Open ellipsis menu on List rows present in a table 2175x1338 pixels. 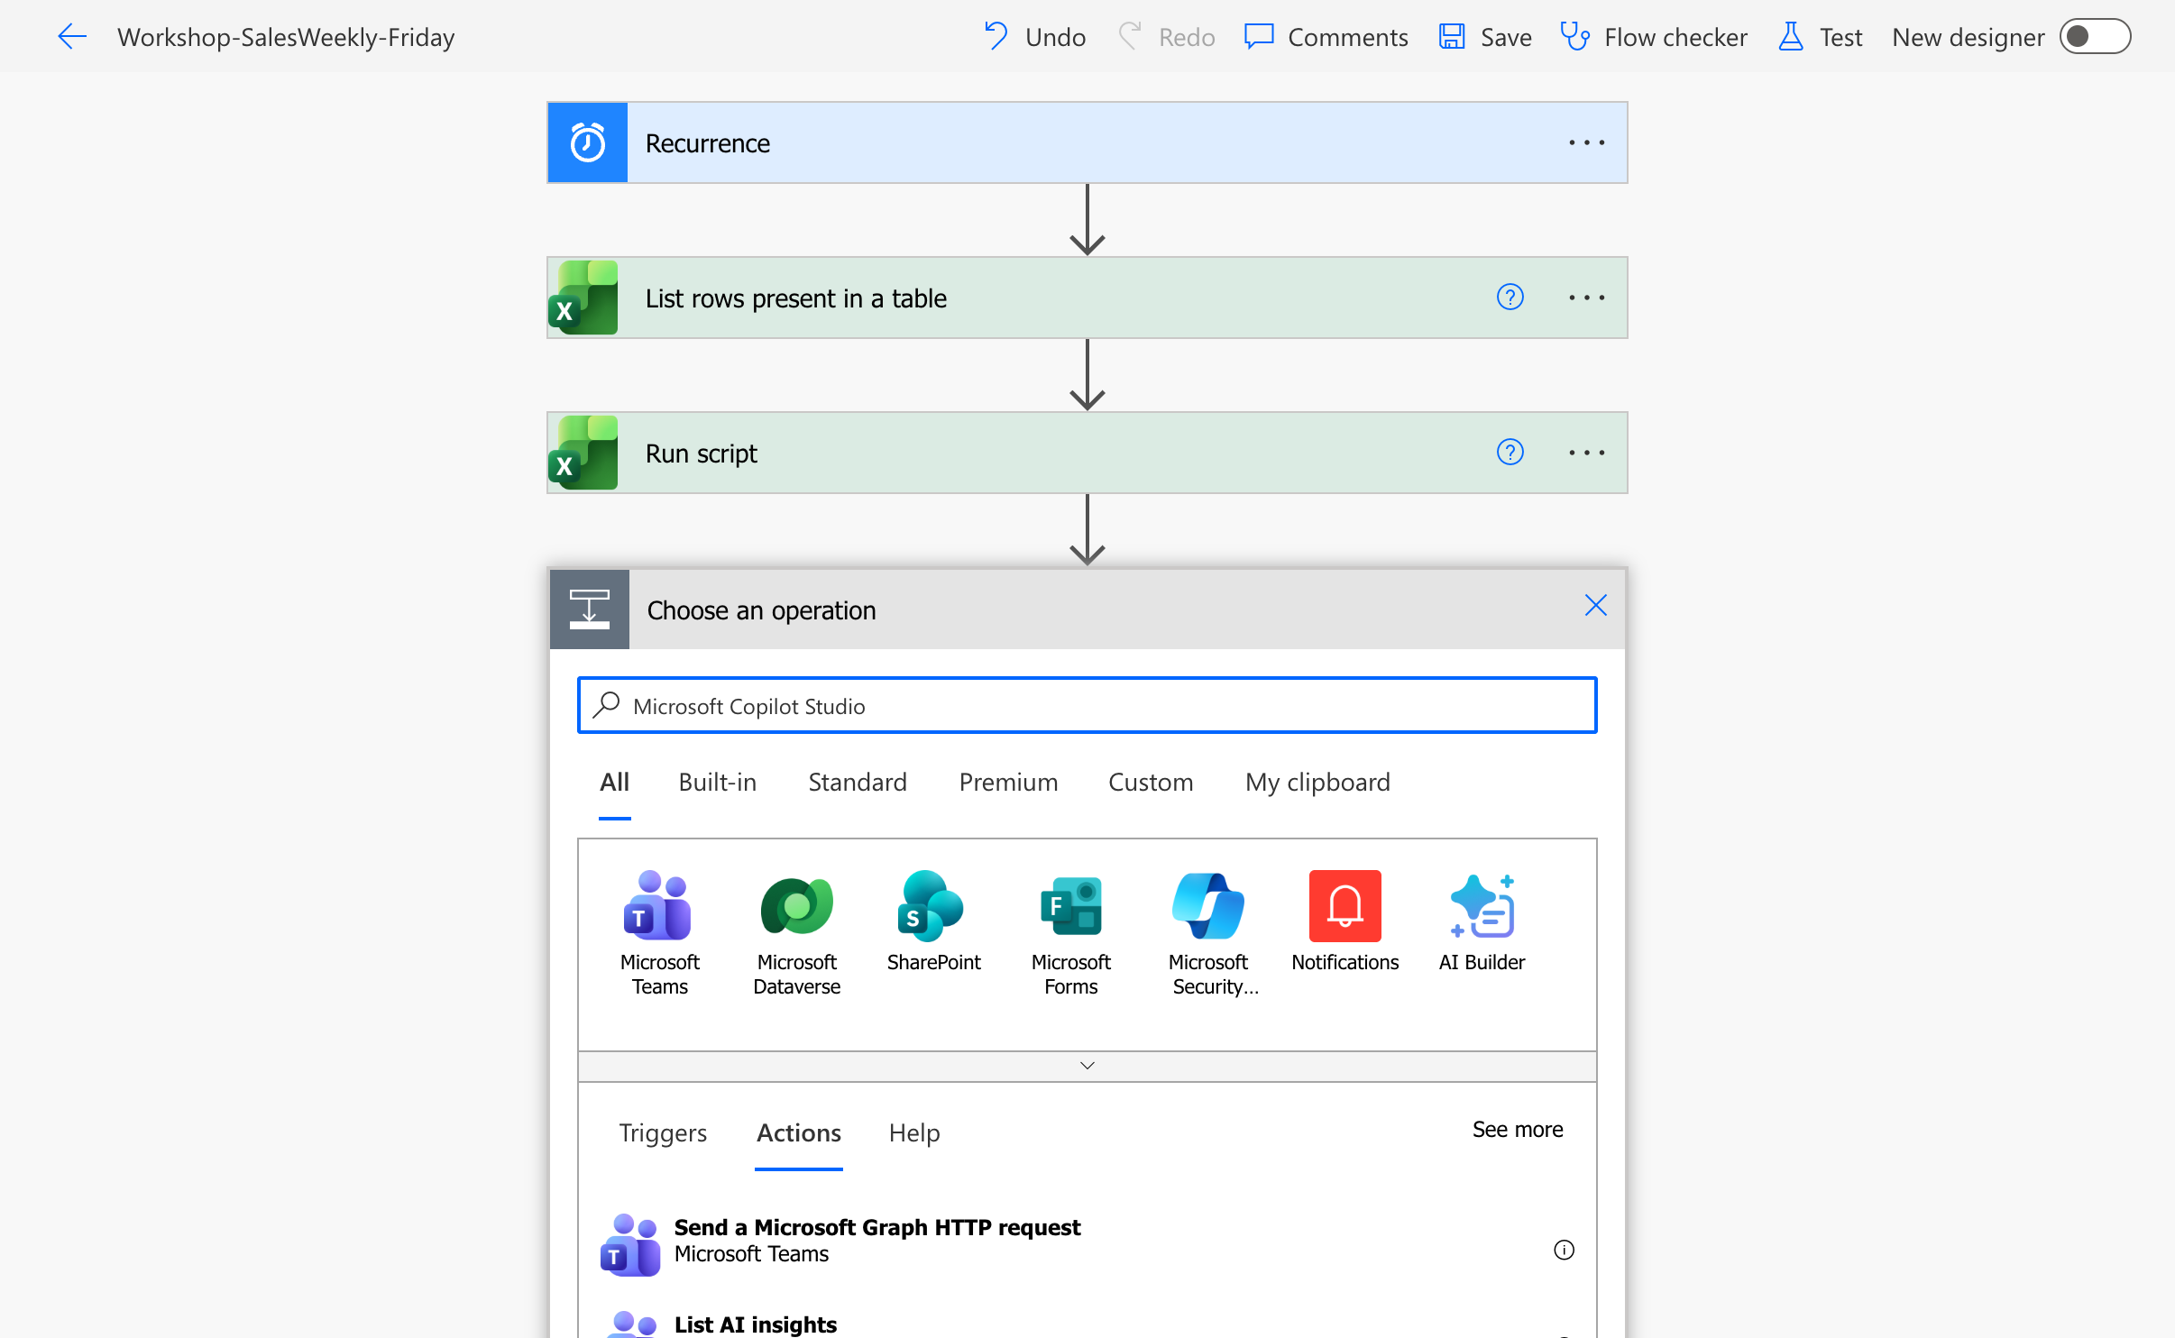[1586, 298]
